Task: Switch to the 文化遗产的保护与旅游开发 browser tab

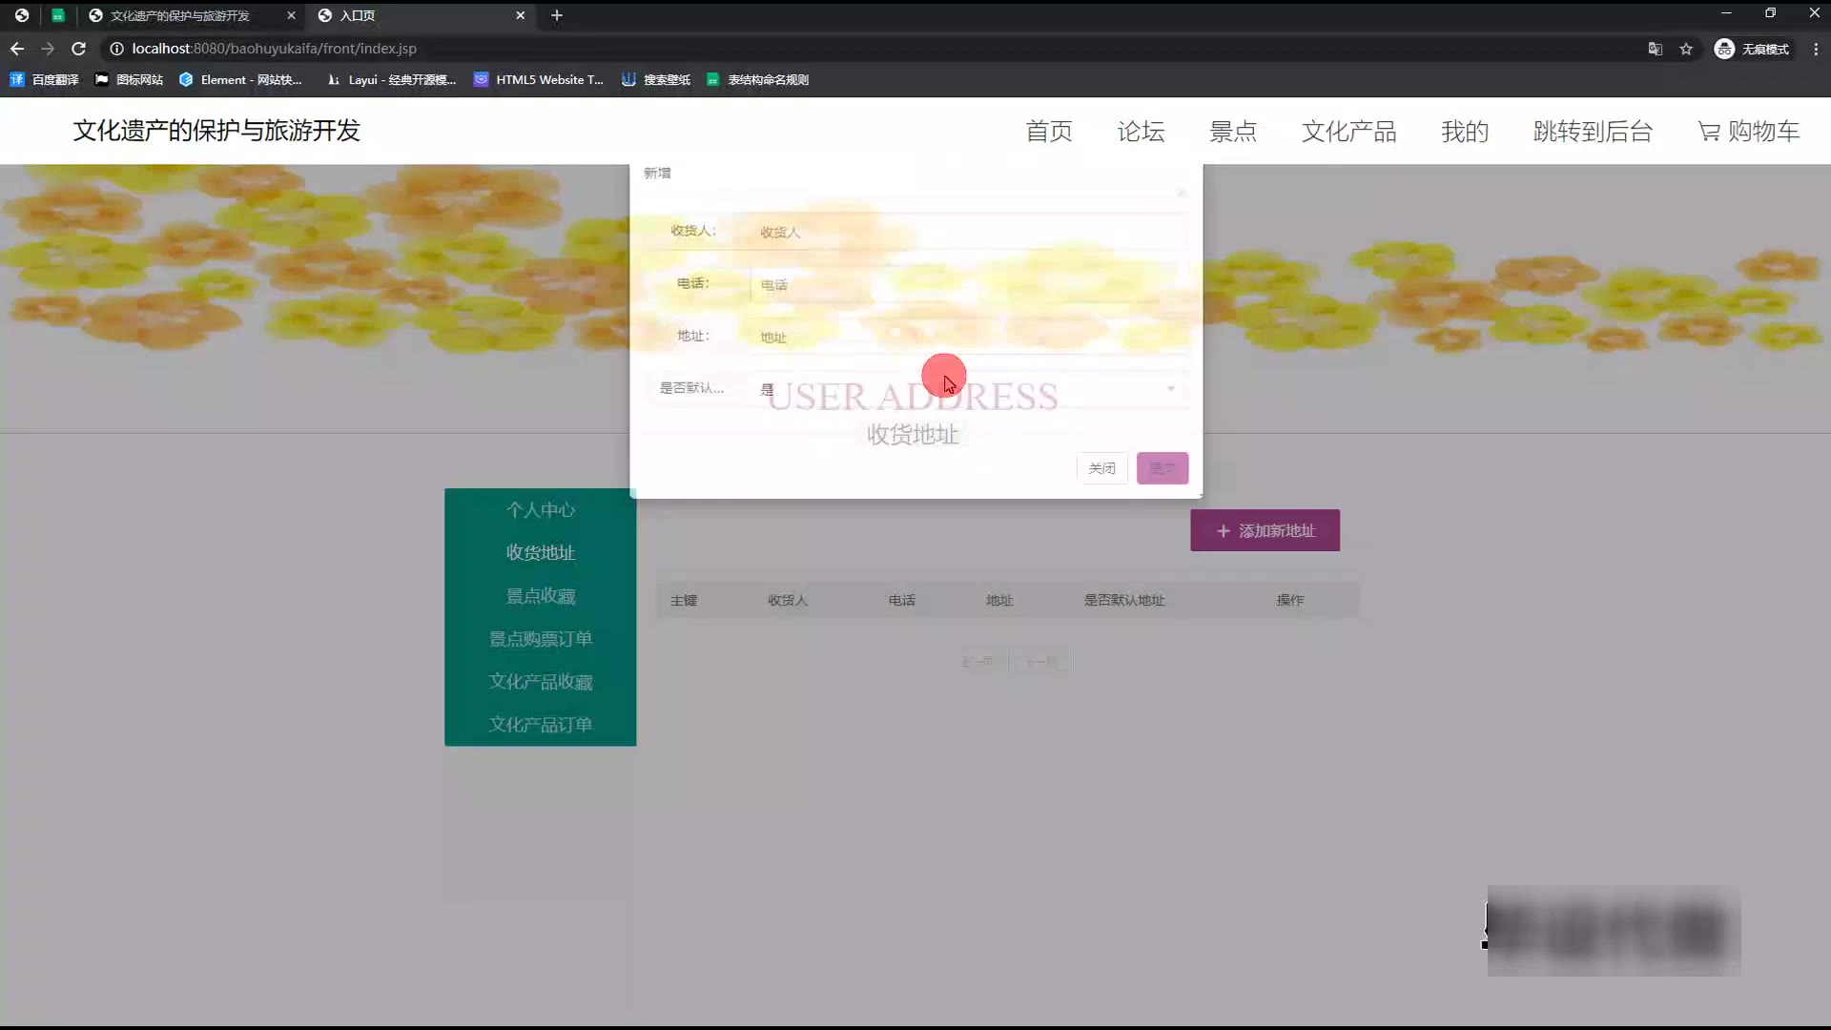Action: 179,15
